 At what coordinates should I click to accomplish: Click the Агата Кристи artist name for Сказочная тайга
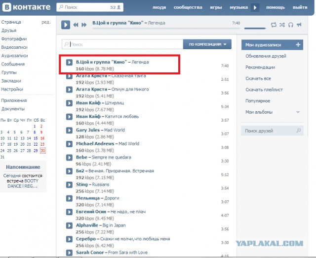point(91,76)
